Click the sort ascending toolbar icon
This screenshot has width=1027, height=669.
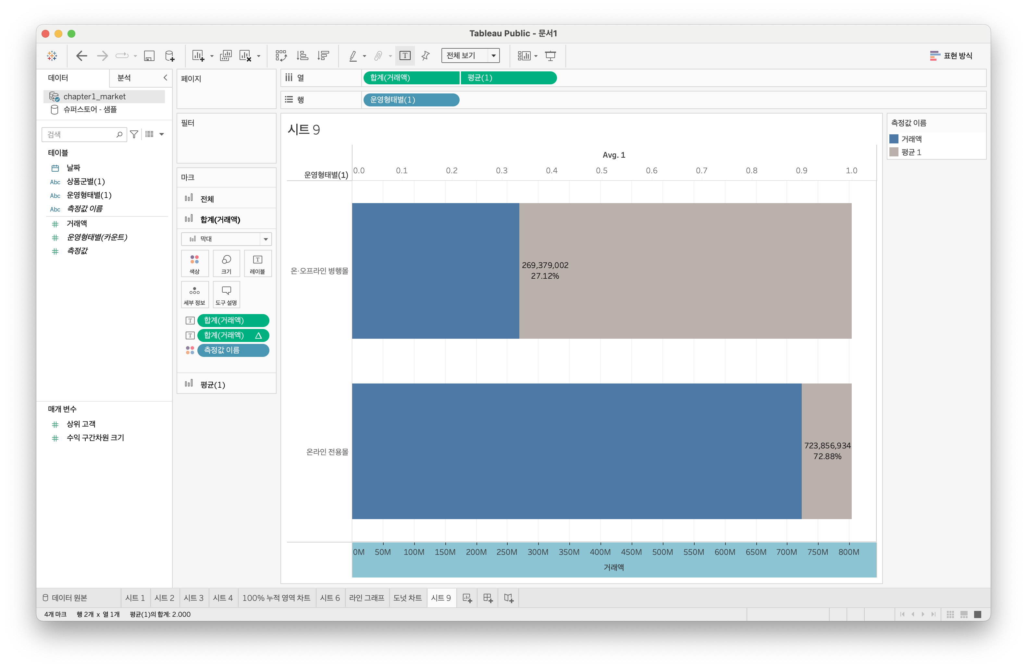(302, 56)
